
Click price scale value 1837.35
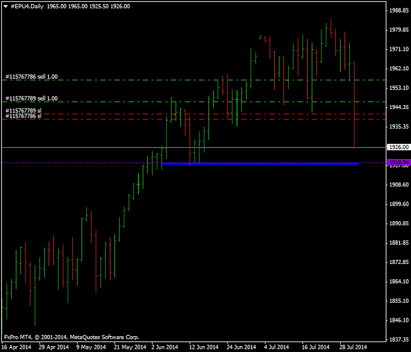click(399, 340)
